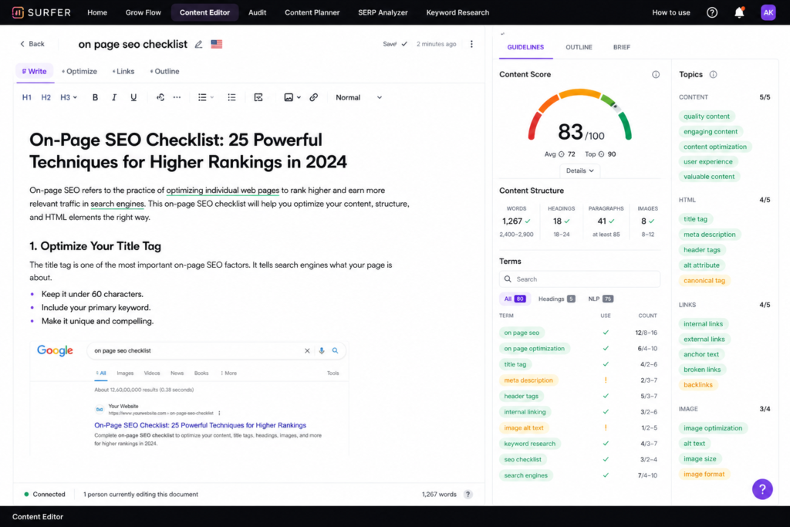Switch to the Brief tab

[621, 47]
